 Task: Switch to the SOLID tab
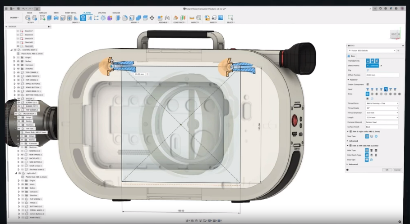(x=30, y=13)
